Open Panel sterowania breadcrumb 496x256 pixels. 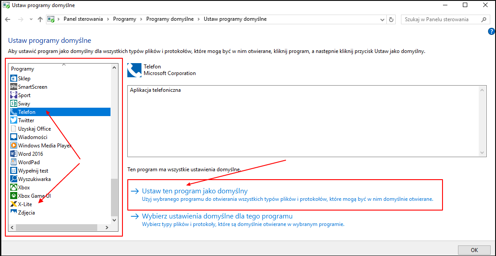coord(83,19)
